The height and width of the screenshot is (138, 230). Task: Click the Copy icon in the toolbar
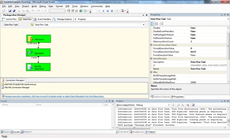[23, 11]
